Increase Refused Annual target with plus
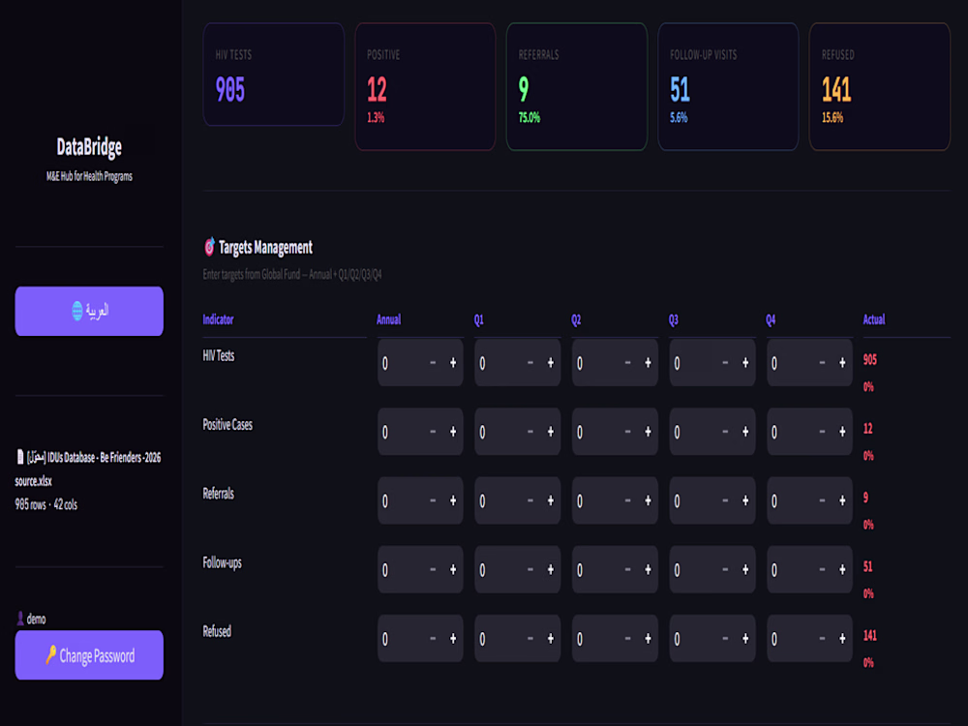Screen dimensions: 968x726 point(453,639)
